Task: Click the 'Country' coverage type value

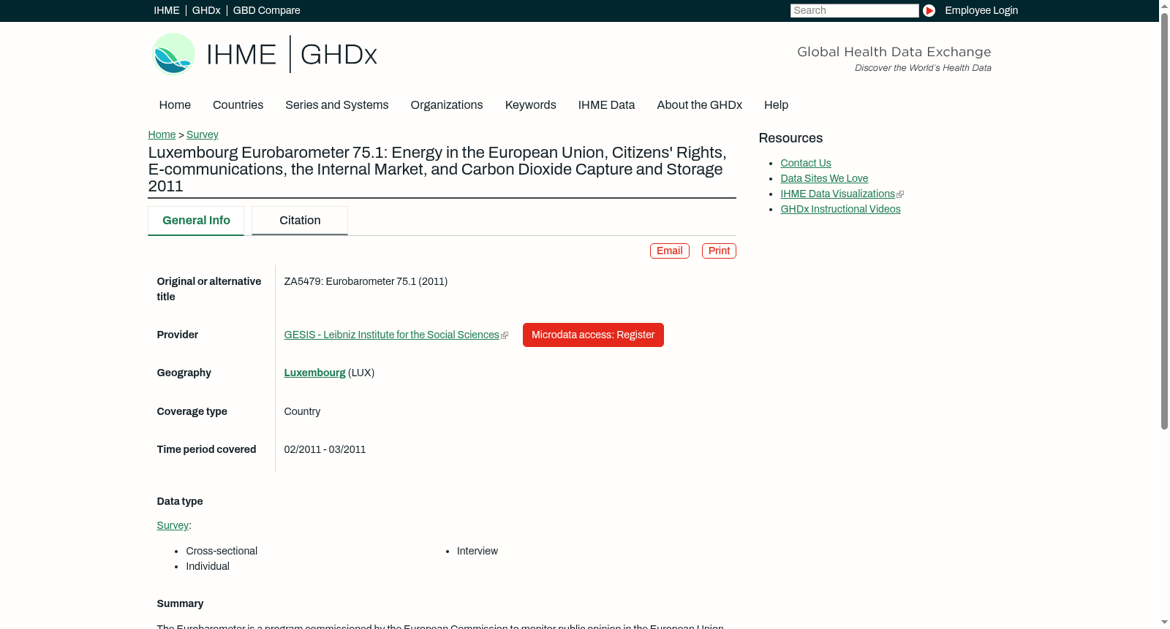Action: tap(302, 411)
